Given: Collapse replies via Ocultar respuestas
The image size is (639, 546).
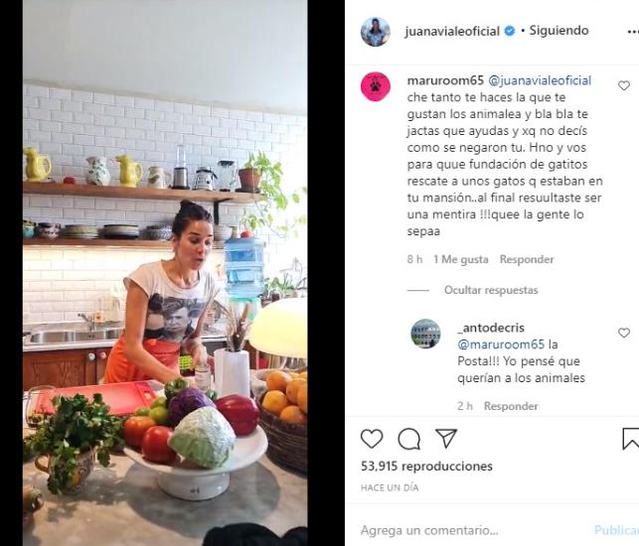Looking at the screenshot, I should [x=491, y=290].
